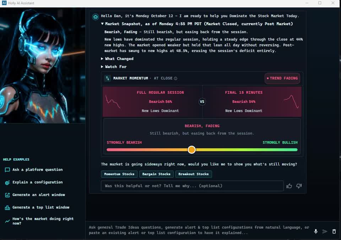341x240 pixels.
Task: Expand the Watch For section
Action: click(x=102, y=67)
